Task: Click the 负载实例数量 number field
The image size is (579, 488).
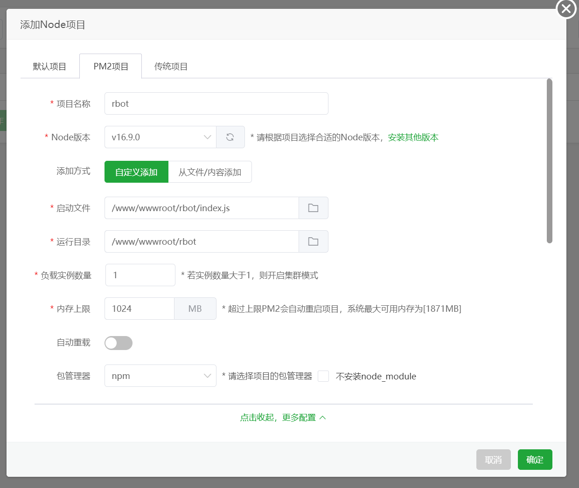Action: pos(140,275)
